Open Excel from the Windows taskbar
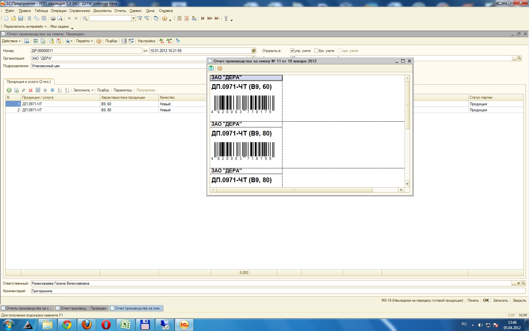This screenshot has width=529, height=331. coord(125,324)
